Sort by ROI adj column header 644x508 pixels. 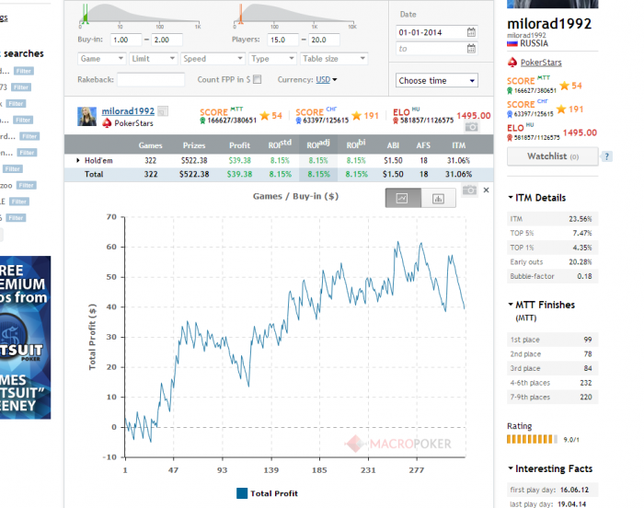pyautogui.click(x=318, y=144)
